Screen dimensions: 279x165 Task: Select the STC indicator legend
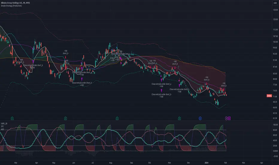2,126
